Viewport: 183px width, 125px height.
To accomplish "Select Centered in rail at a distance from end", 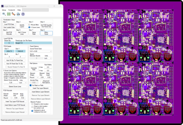I will coord(32,111).
